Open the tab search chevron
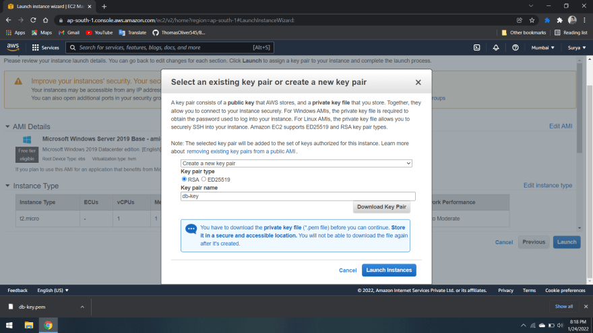The width and height of the screenshot is (593, 333). tap(530, 6)
